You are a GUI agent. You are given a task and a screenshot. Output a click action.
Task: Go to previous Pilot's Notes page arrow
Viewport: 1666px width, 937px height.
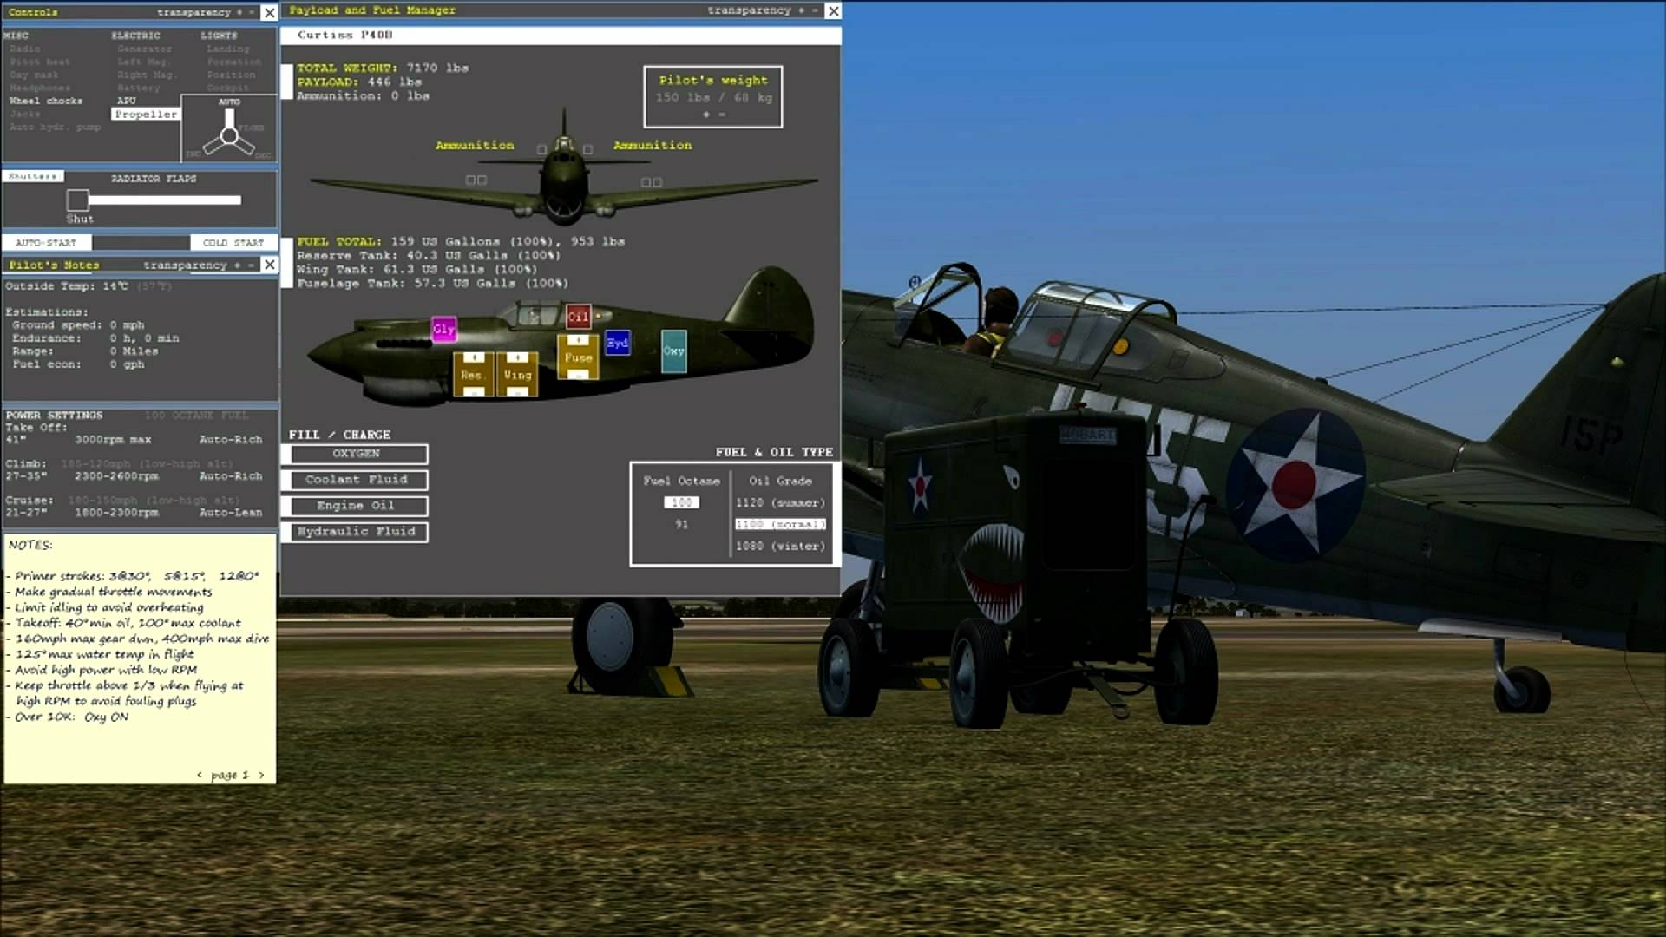point(200,775)
